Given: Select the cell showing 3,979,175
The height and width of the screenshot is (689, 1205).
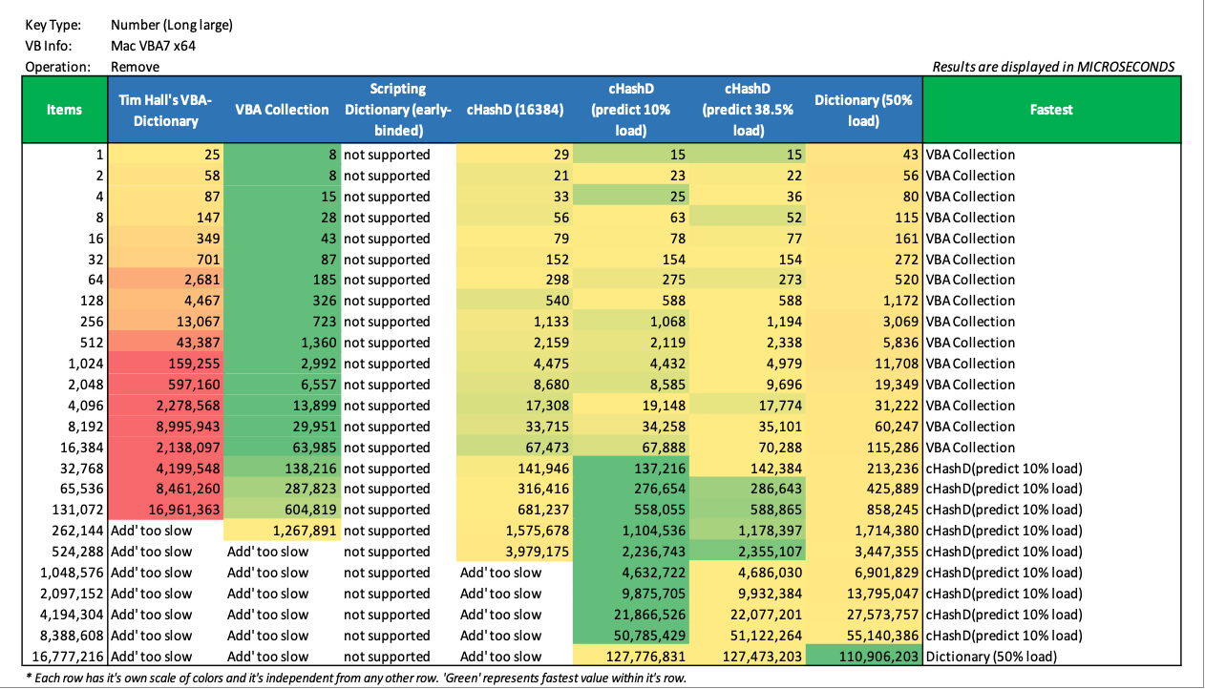Looking at the screenshot, I should pyautogui.click(x=514, y=552).
